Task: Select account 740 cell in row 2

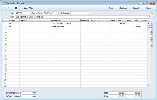Action: coord(14,26)
